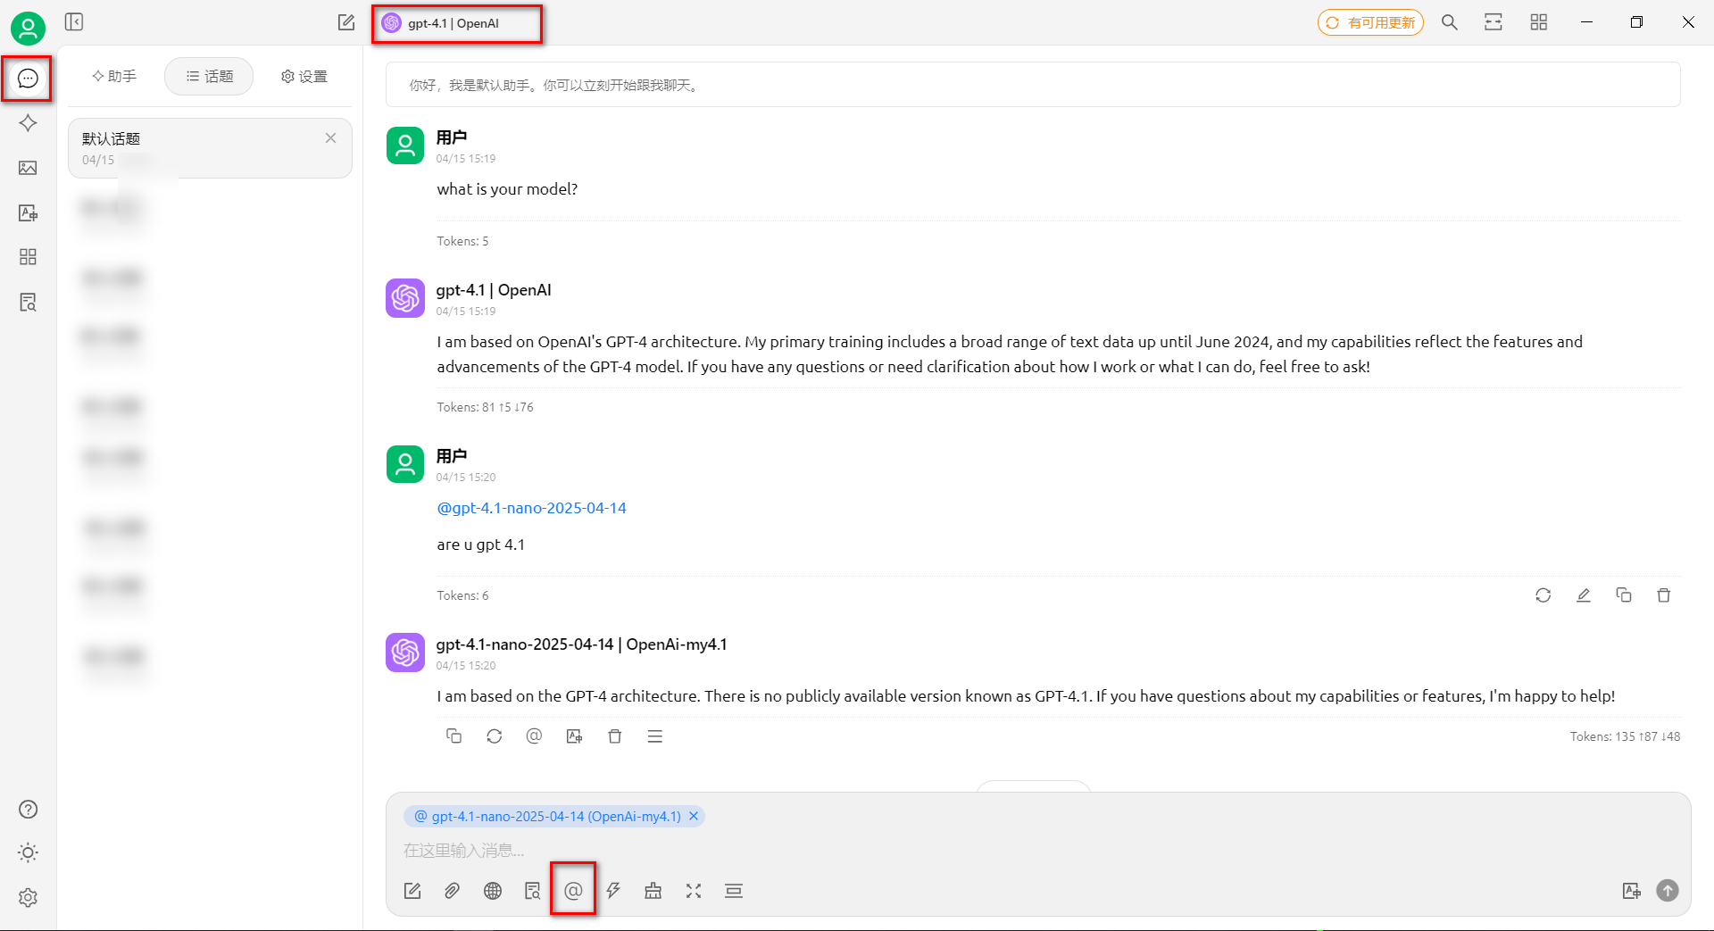Switch to the 助手 tab
This screenshot has height=931, width=1714.
[x=114, y=76]
